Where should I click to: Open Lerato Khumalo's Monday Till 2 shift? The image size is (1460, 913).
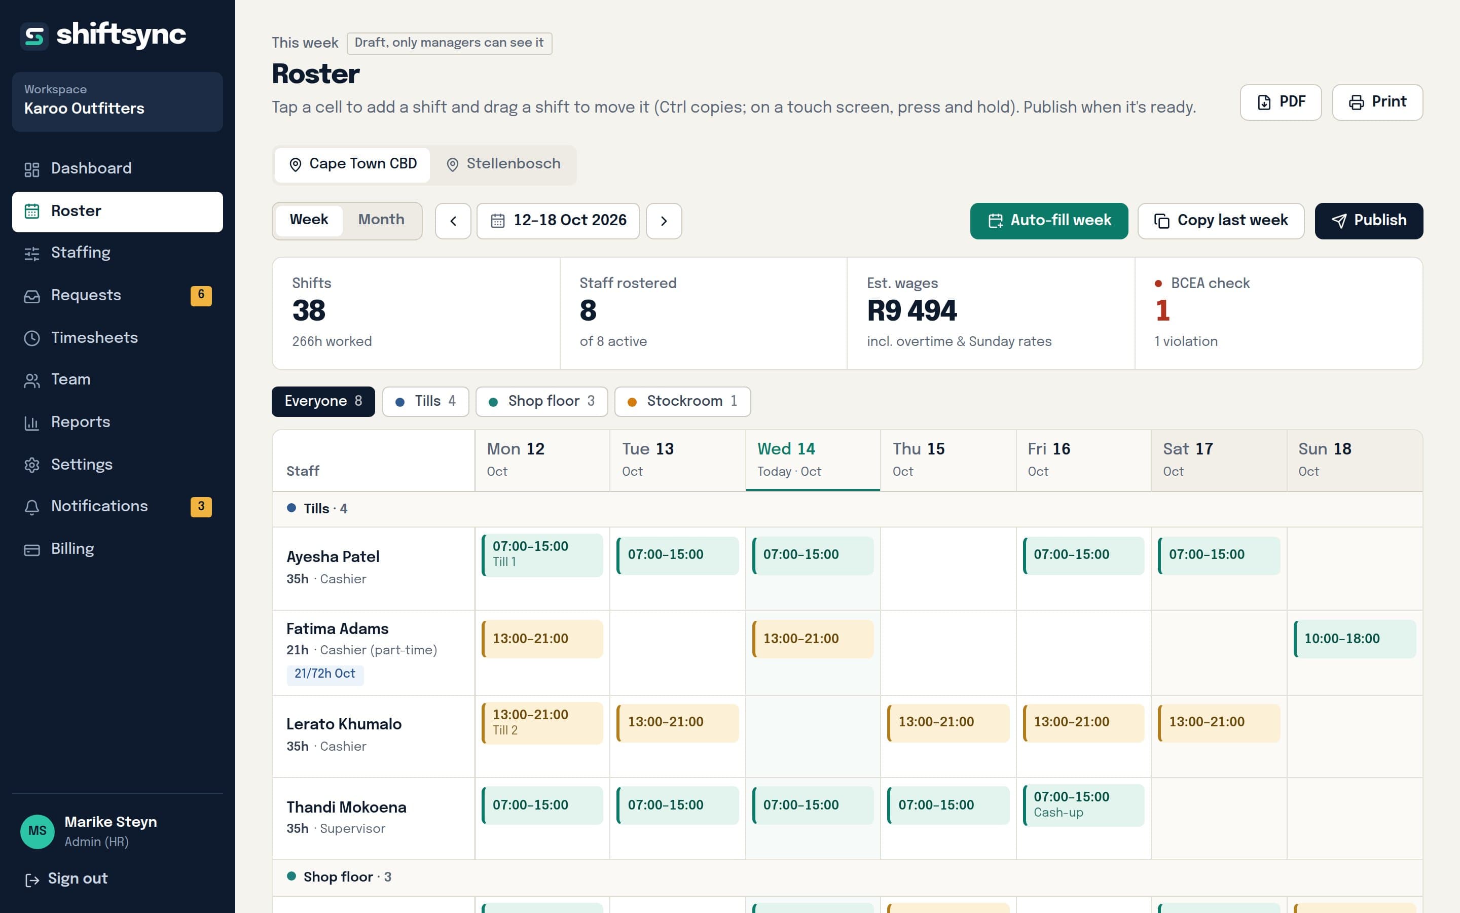pyautogui.click(x=542, y=723)
